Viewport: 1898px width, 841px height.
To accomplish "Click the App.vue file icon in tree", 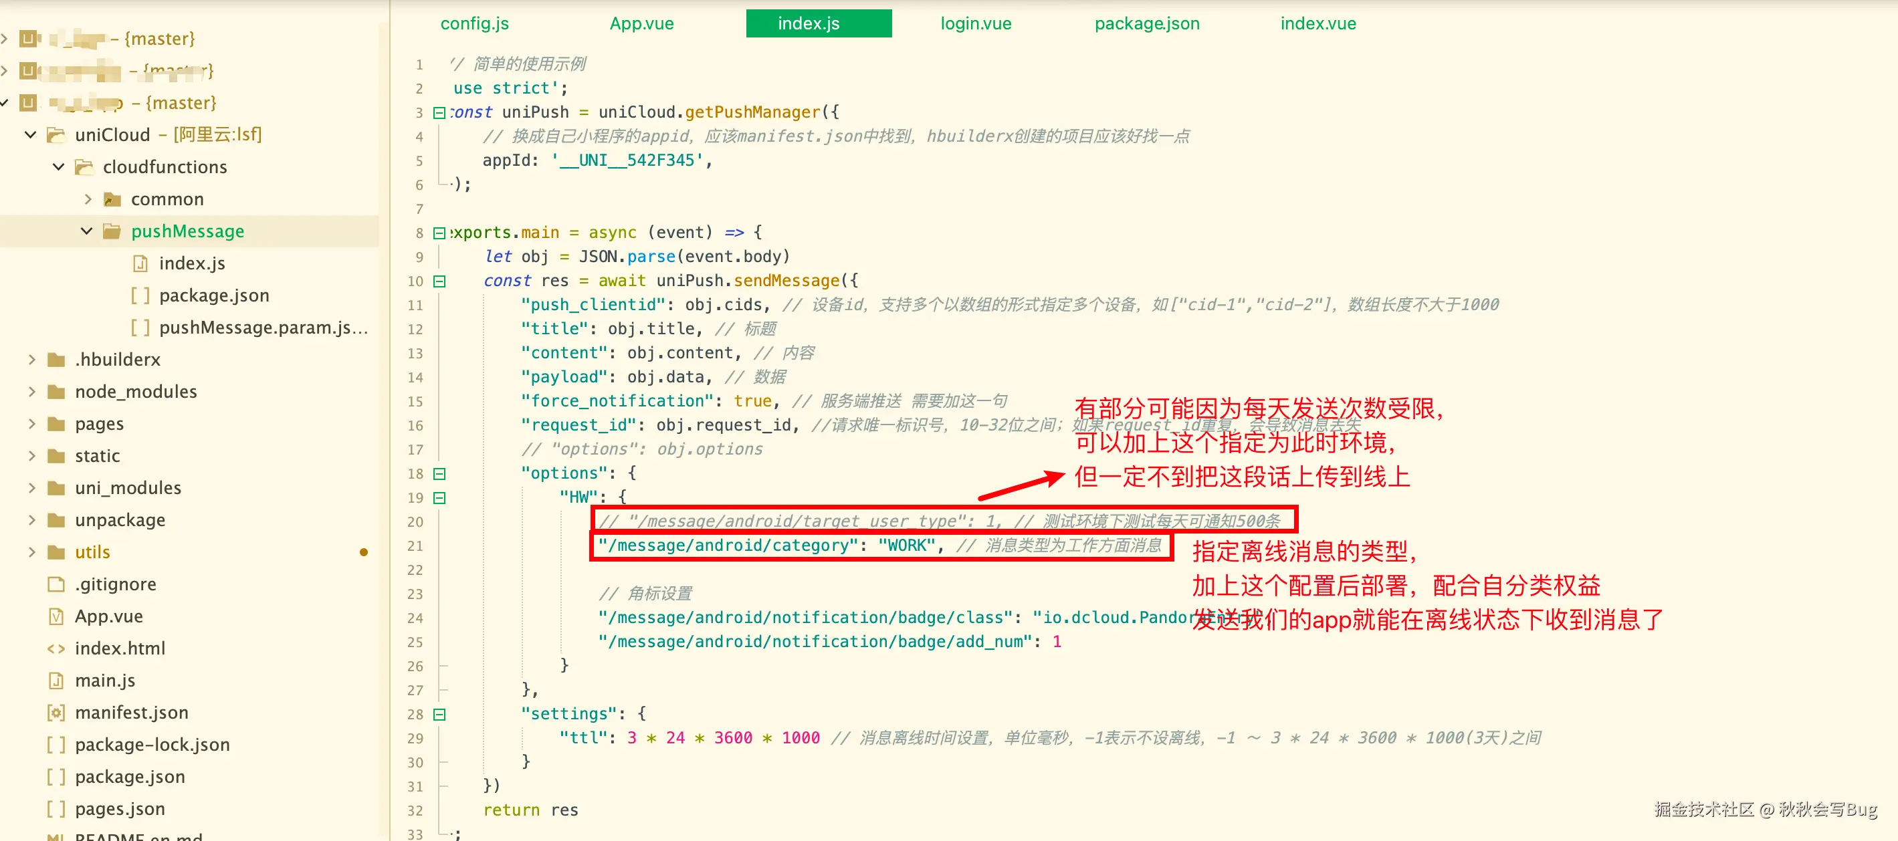I will pos(56,616).
